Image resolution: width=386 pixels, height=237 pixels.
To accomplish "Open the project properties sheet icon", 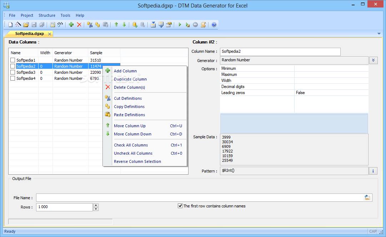I will [x=52, y=25].
